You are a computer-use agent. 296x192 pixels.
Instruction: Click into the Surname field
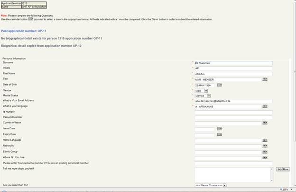[x=233, y=63]
